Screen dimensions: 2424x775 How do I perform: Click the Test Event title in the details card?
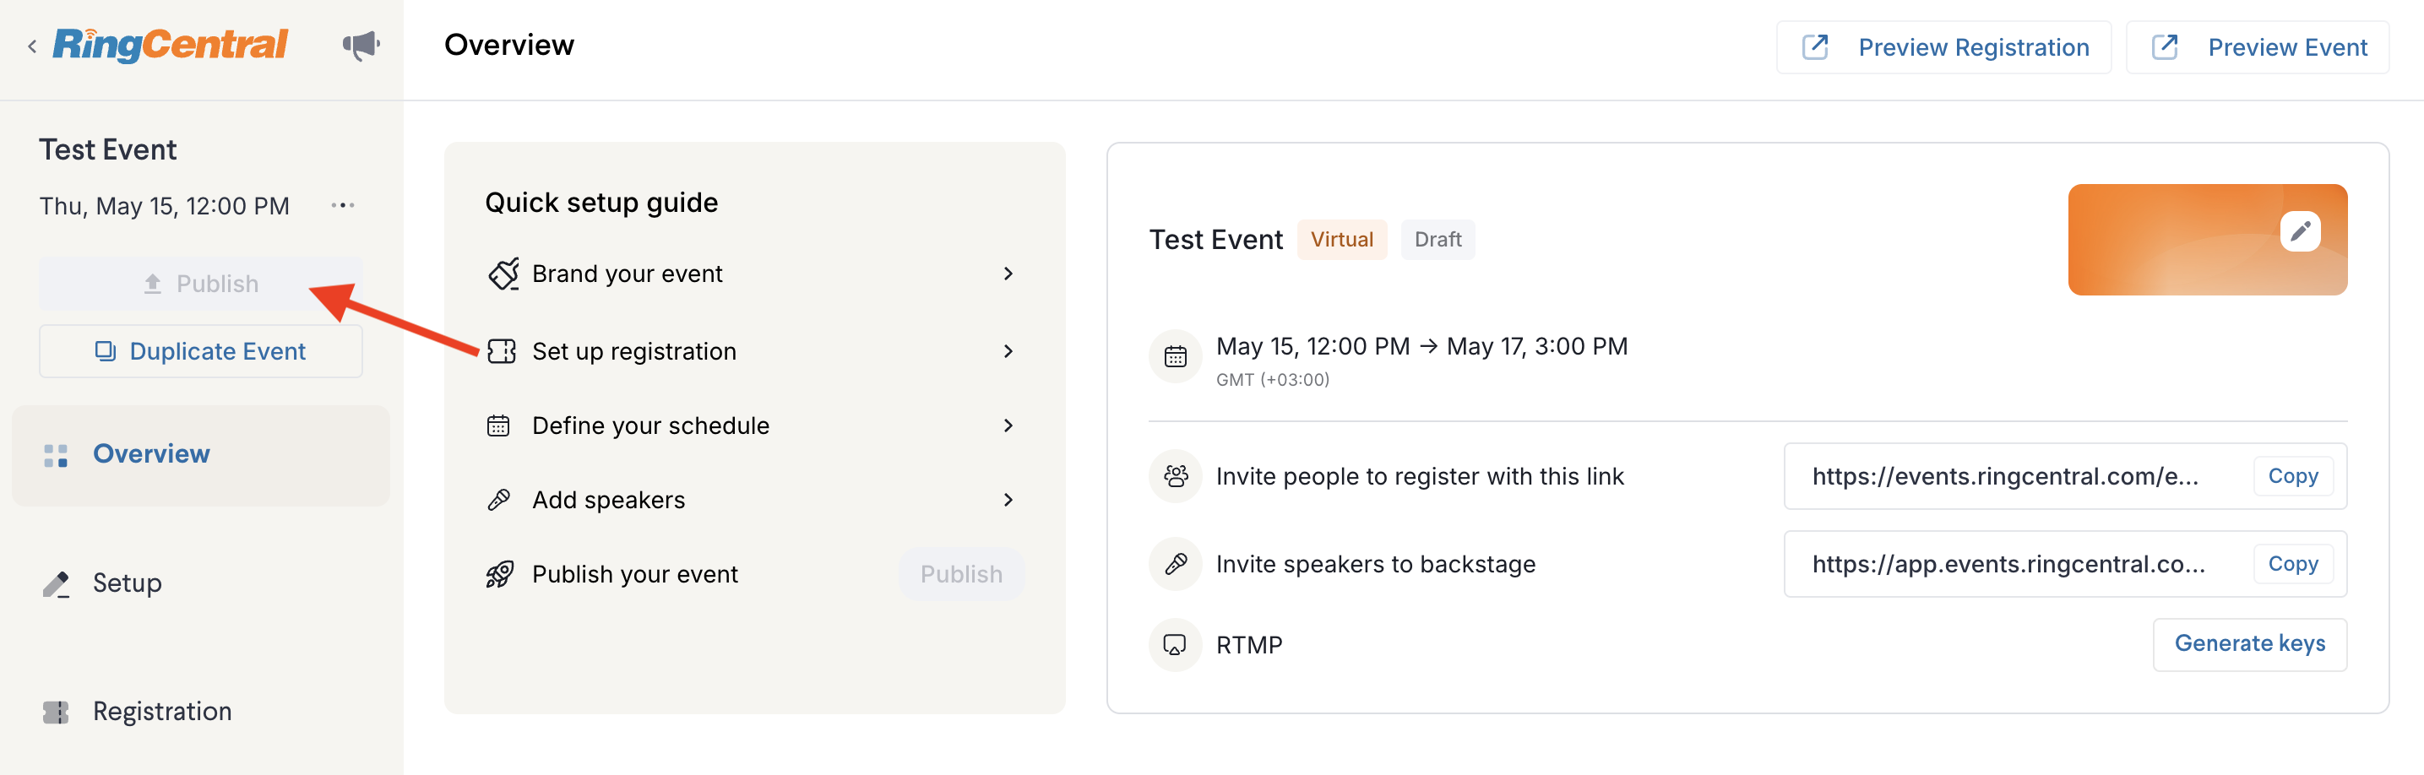pos(1215,240)
